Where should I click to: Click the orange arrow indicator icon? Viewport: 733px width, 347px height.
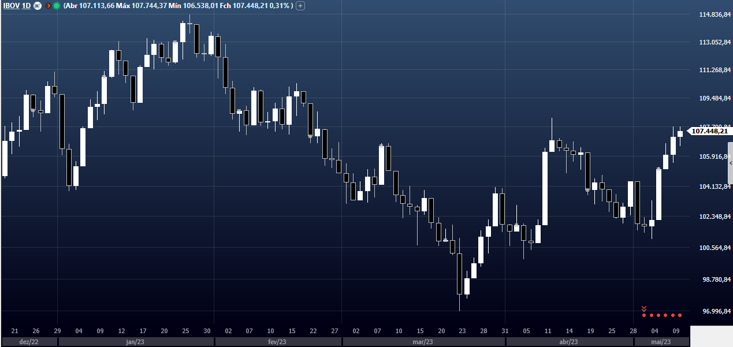coord(48,6)
